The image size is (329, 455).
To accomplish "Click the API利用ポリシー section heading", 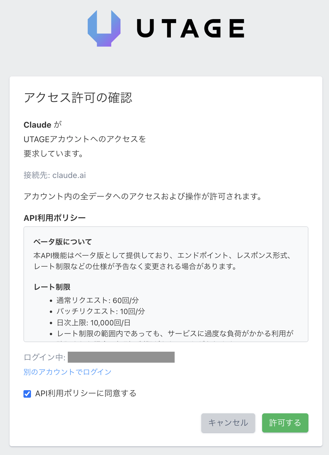I will click(x=55, y=218).
